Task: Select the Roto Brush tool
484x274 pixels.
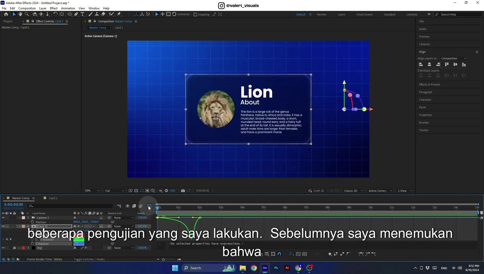Action: pyautogui.click(x=111, y=14)
